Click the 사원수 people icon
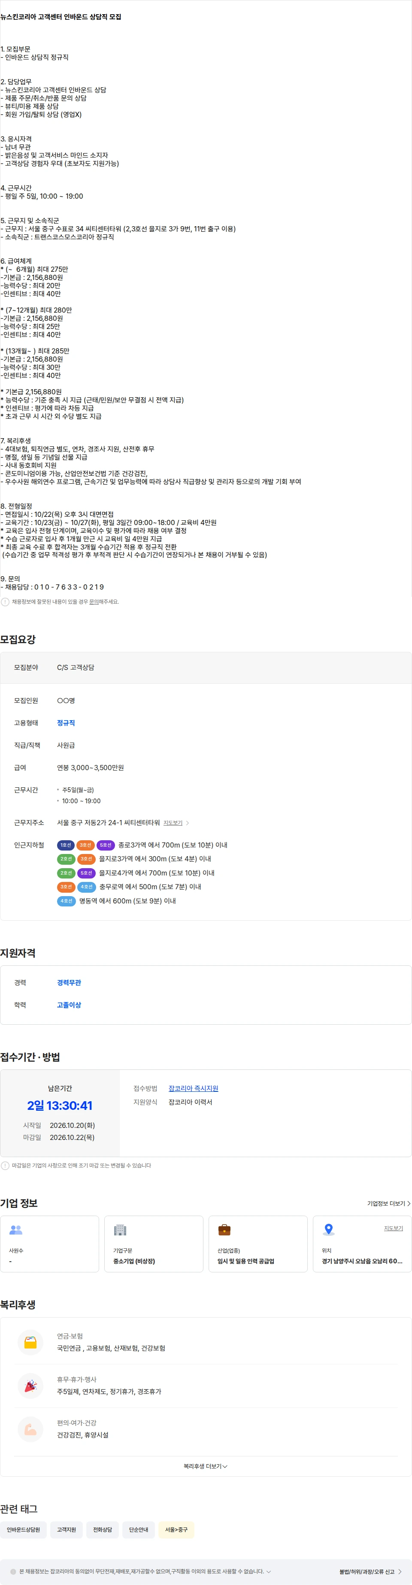The image size is (412, 1585). point(16,1230)
